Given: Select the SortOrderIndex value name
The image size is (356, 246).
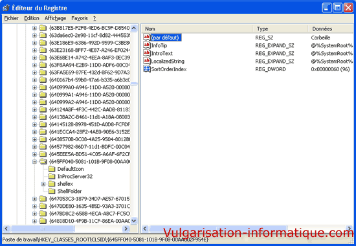Looking at the screenshot, I should [x=169, y=69].
